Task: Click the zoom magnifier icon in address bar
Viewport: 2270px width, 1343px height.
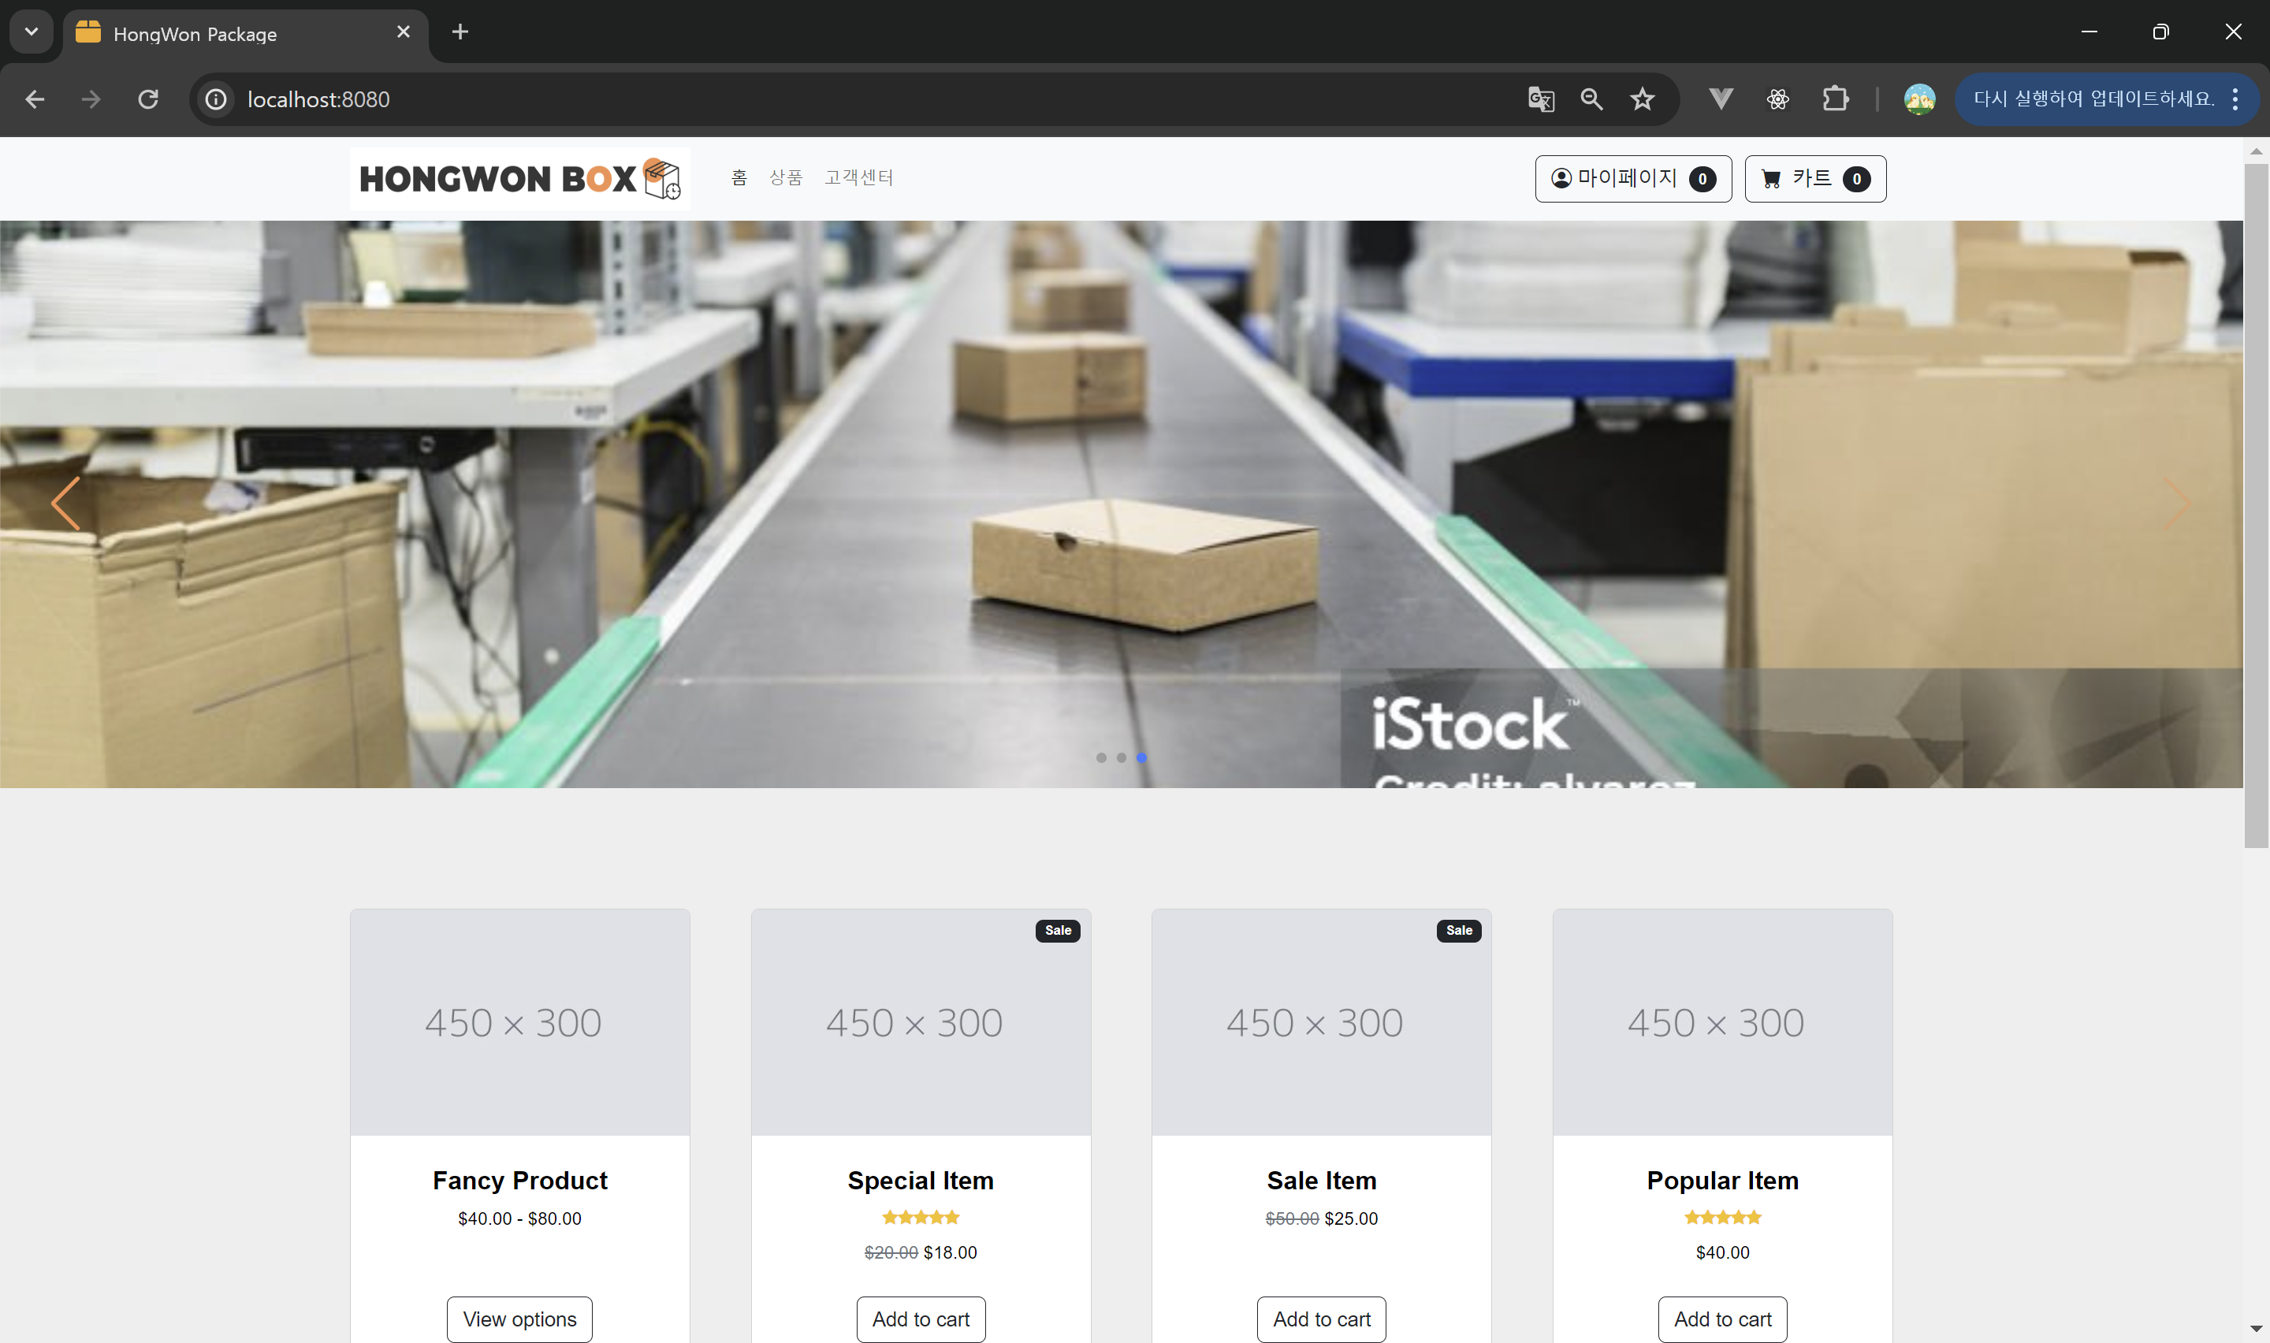Action: [x=1591, y=99]
